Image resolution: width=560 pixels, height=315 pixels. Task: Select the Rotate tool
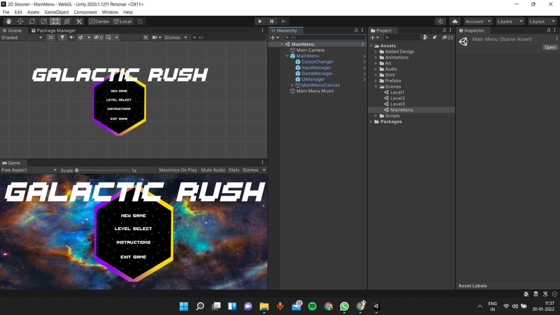32,21
